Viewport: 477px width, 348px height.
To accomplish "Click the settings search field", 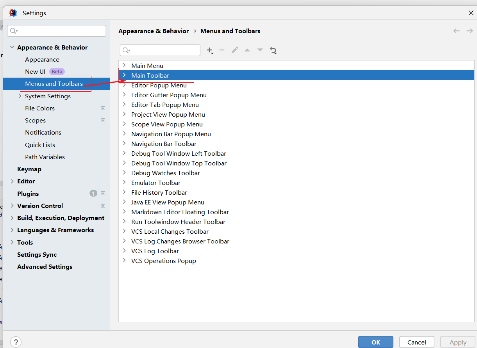I will coord(56,30).
